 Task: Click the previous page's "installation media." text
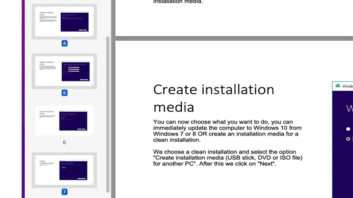click(x=178, y=2)
